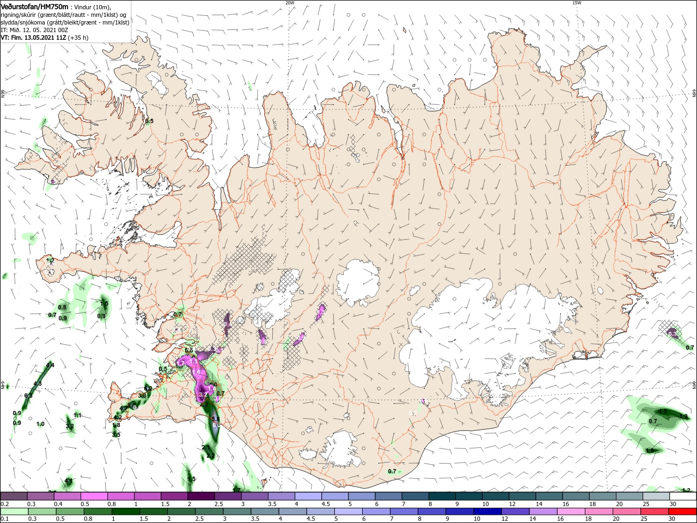697x523 pixels.
Task: Click the '0.2' label starting the upper scale
Action: tap(4, 504)
